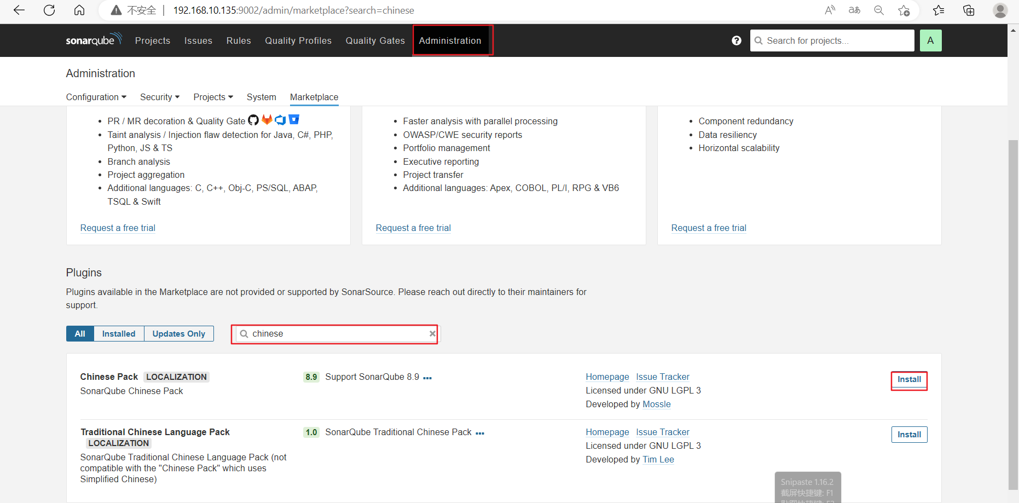This screenshot has width=1019, height=503.
Task: Click the browser back arrow
Action: point(19,10)
